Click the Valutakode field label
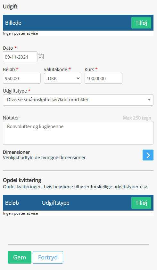Image resolution: width=157 pixels, height=270 pixels. (x=55, y=70)
